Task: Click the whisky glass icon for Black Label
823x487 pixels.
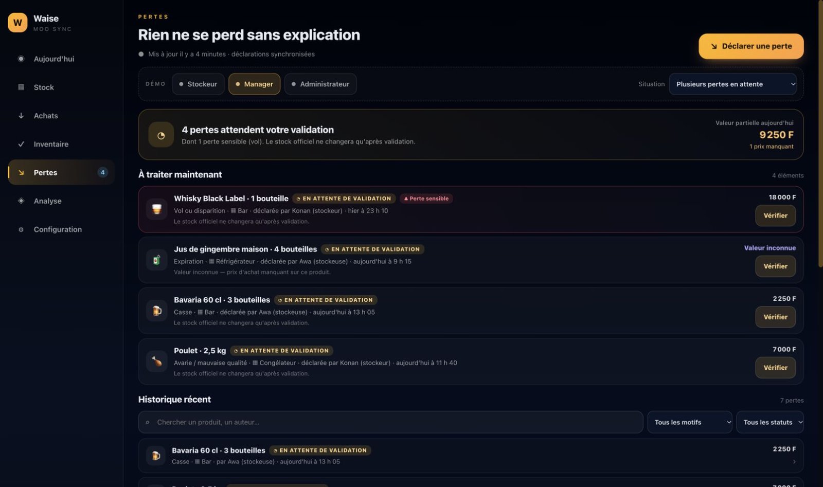Action: tap(157, 209)
